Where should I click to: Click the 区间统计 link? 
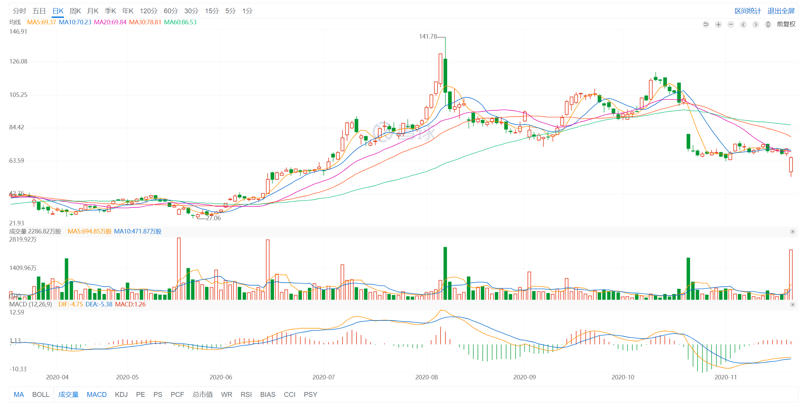tap(748, 11)
